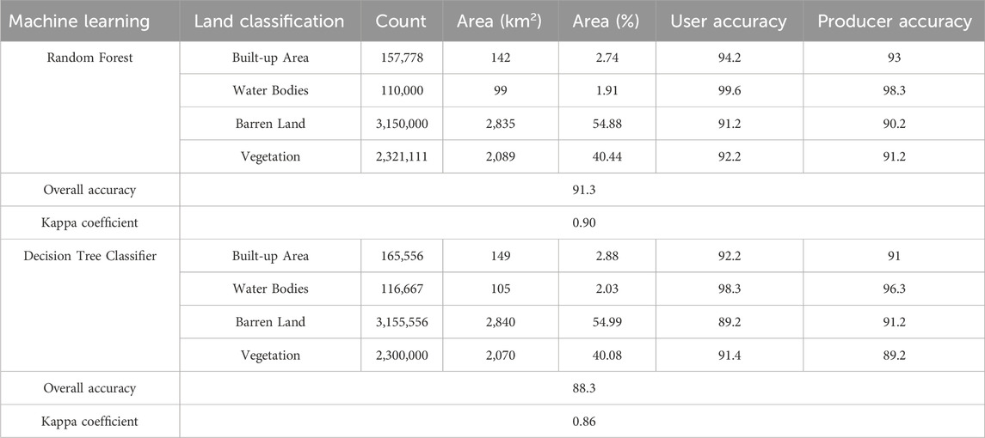Click "Barren Land" in the 3,150,000 row
Screen dimensions: 985x438
pos(270,124)
